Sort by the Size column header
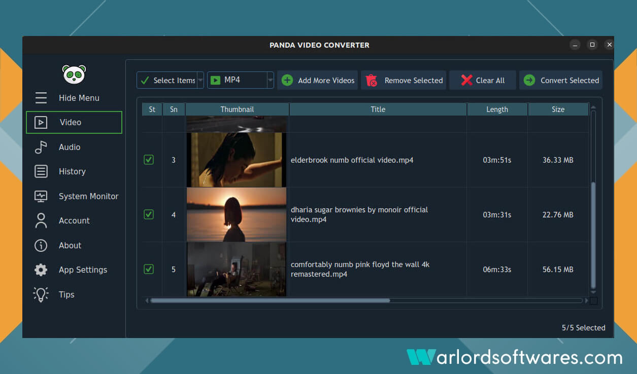 click(x=558, y=109)
